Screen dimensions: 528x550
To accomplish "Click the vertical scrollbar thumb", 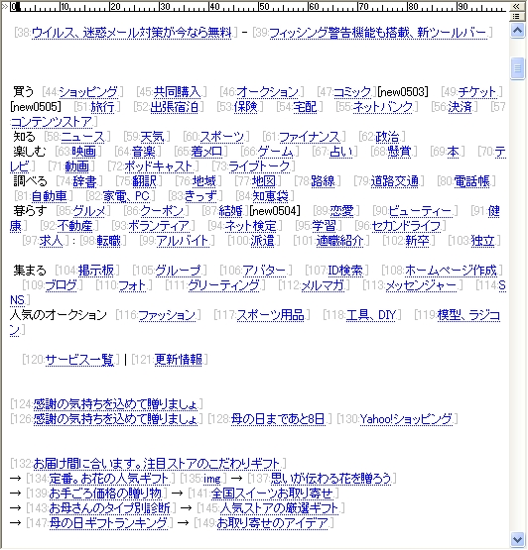I will [x=517, y=68].
